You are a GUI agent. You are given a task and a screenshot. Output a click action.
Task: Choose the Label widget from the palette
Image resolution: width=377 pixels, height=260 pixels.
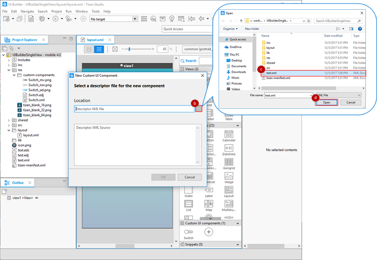tap(208, 191)
